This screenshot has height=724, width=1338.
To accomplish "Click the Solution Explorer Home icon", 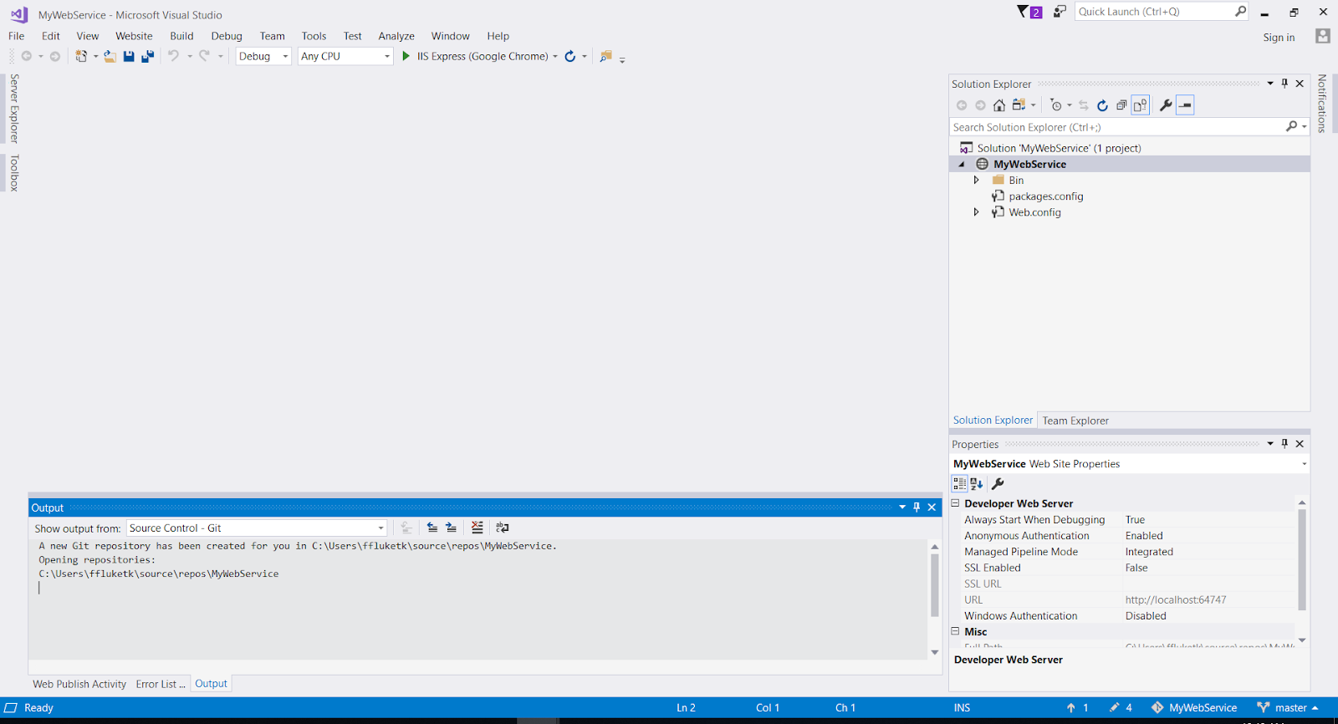I will tap(999, 105).
